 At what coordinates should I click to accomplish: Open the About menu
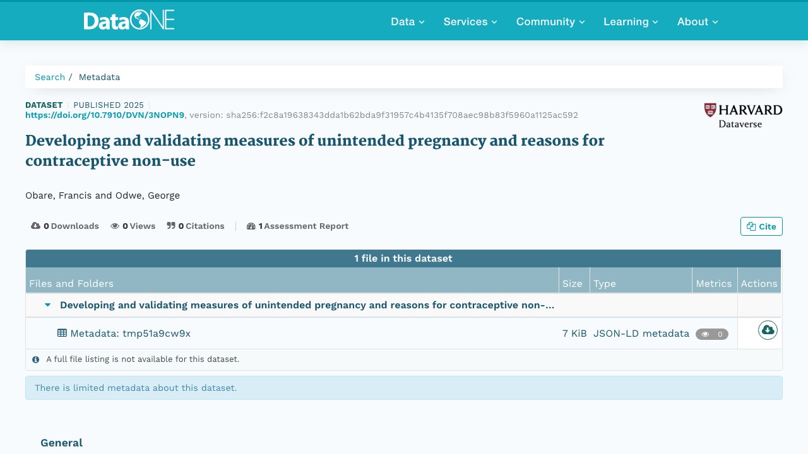(x=698, y=21)
